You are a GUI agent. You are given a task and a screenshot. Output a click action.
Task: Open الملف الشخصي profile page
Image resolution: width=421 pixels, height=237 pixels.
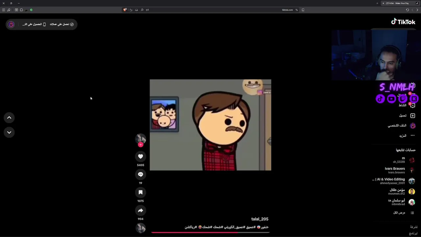click(401, 125)
